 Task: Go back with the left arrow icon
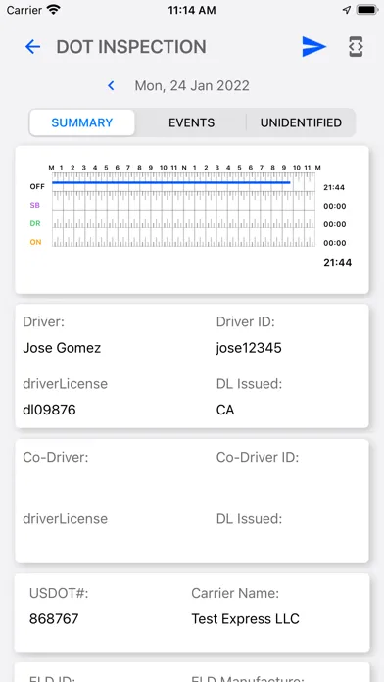coord(32,46)
